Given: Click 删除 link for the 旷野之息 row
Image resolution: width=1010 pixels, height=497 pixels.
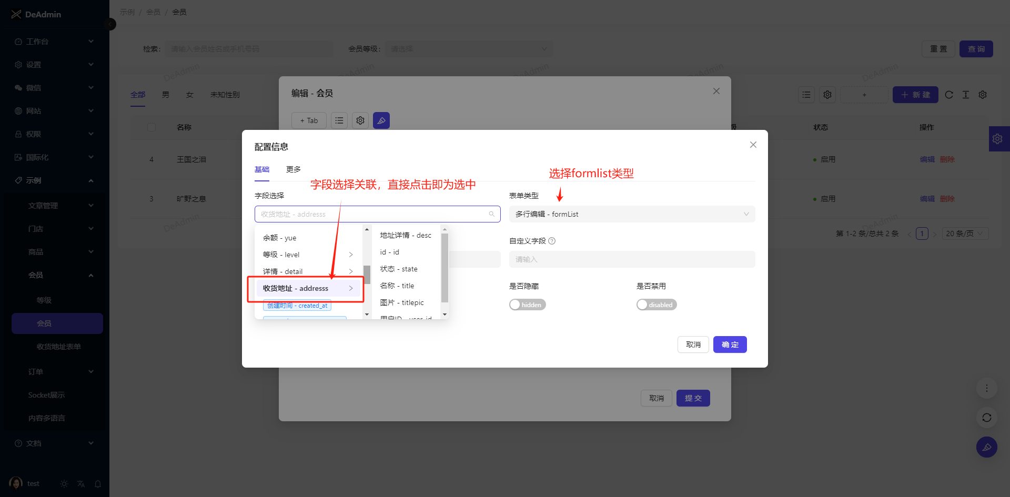Looking at the screenshot, I should pos(947,199).
